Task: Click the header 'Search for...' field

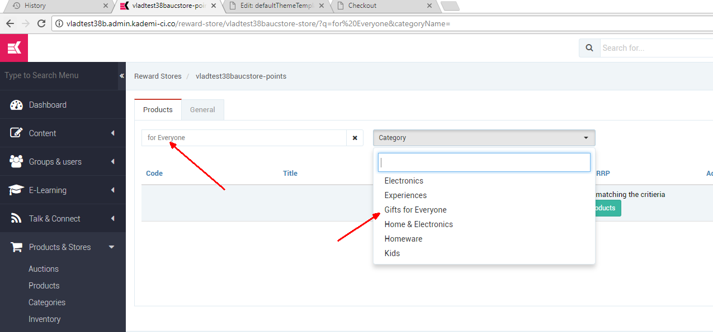Action: pyautogui.click(x=657, y=48)
